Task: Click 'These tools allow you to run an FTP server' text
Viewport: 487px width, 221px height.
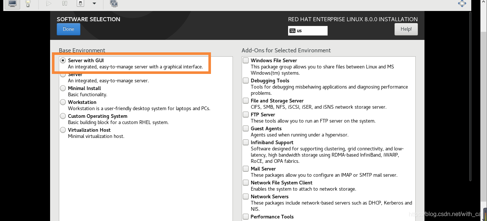Action: (x=313, y=121)
